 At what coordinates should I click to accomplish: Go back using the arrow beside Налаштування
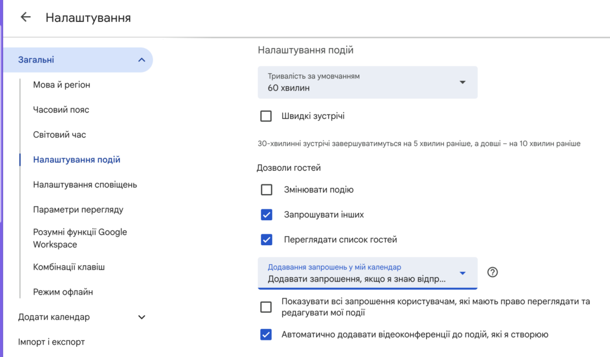click(26, 17)
